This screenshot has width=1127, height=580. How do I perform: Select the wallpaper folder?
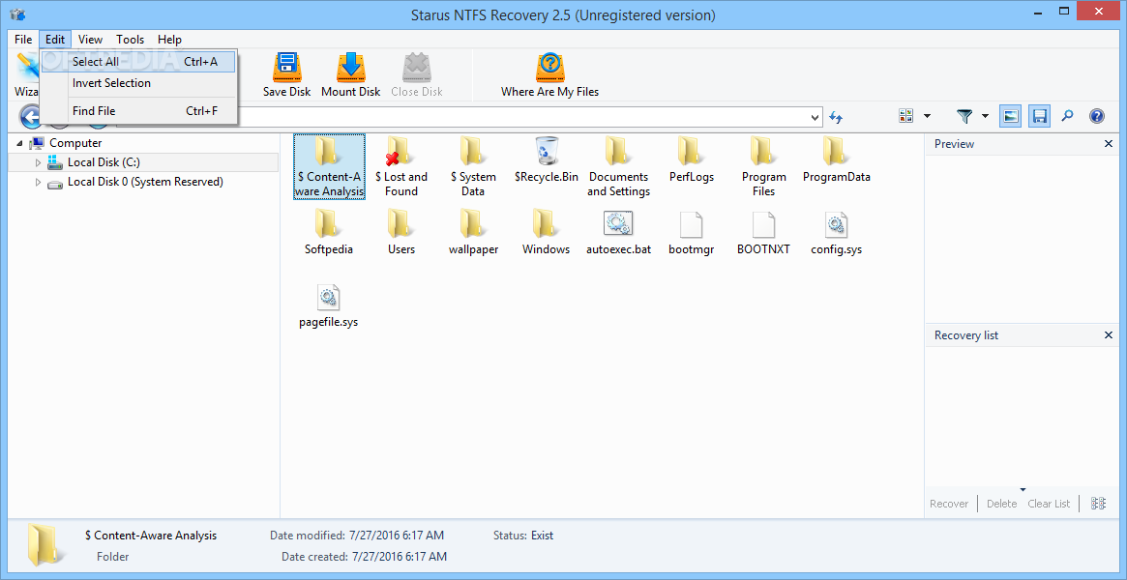pyautogui.click(x=473, y=233)
